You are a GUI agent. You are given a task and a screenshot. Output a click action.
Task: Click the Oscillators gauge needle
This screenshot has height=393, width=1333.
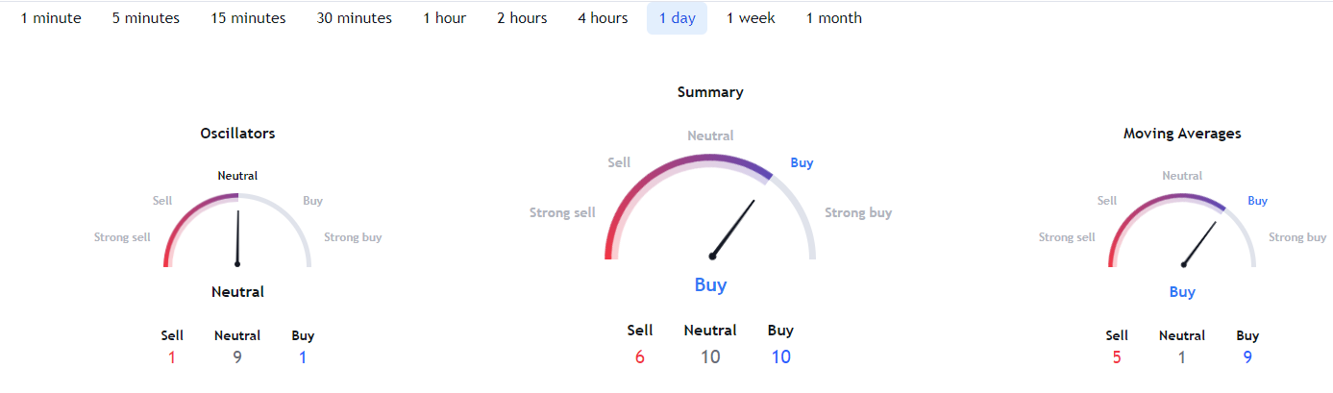(x=237, y=238)
